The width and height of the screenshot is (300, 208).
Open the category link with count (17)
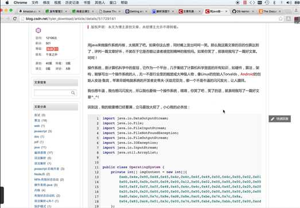point(44,152)
